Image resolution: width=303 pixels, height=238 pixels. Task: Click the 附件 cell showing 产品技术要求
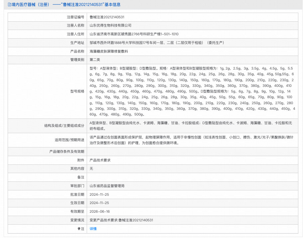click(x=100, y=160)
